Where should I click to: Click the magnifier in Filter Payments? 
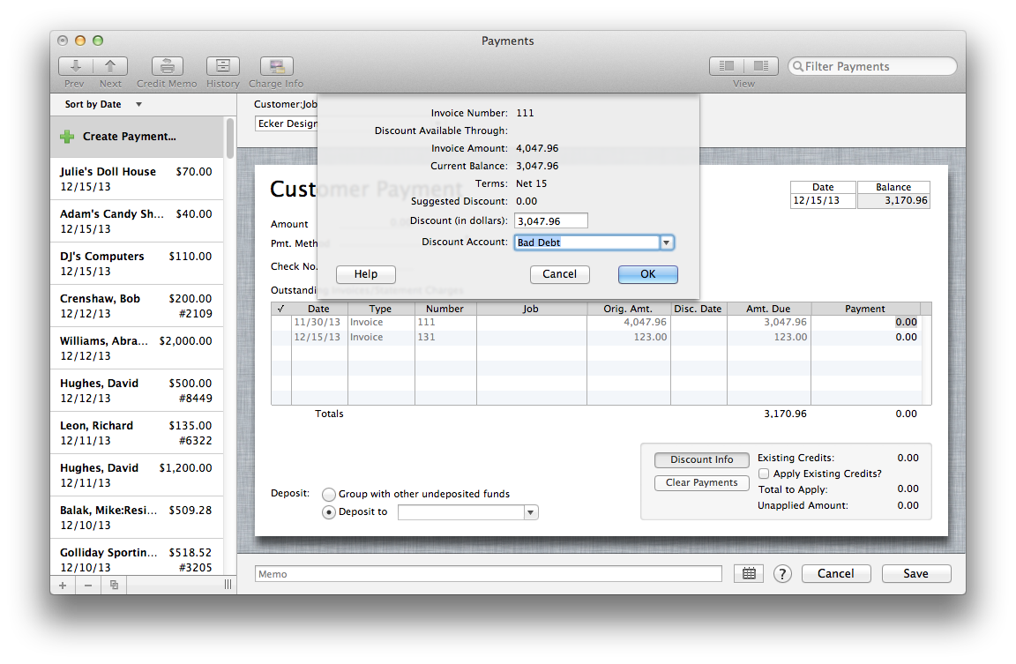(798, 67)
